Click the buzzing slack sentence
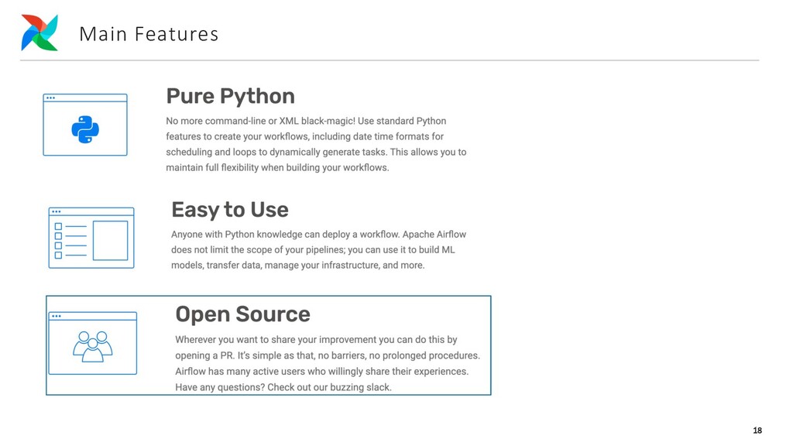Image resolution: width=793 pixels, height=446 pixels. point(283,387)
